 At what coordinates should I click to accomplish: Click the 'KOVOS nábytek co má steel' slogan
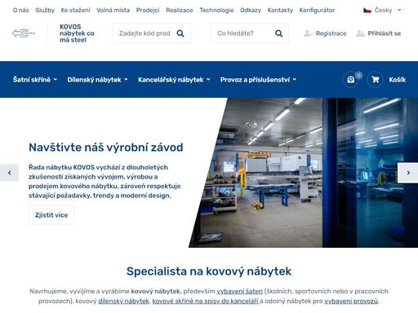[77, 33]
